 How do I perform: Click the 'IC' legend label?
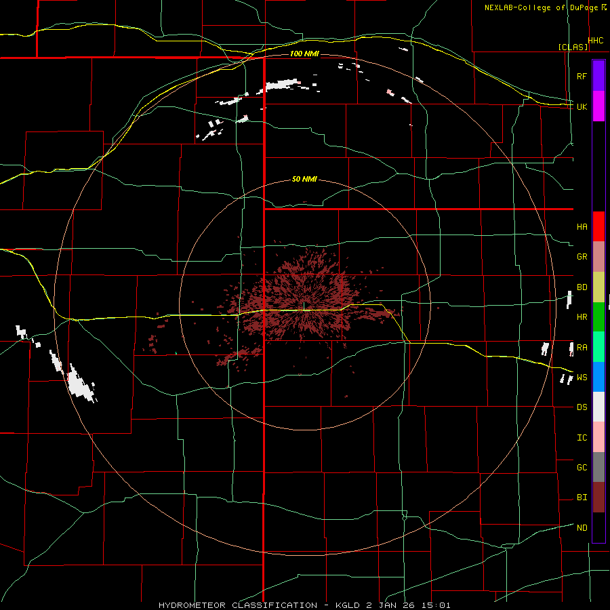582,438
